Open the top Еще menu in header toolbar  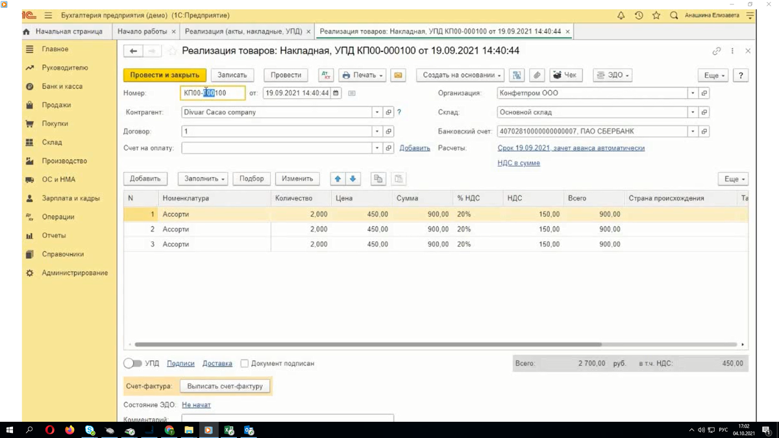coord(713,75)
